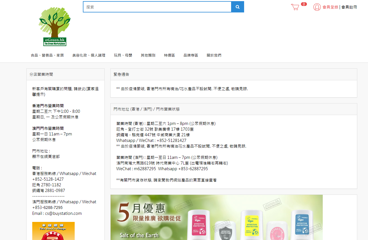This screenshot has width=368, height=240.
Task: Click the 5月優惠 promotional banner
Action: pyautogui.click(x=216, y=217)
